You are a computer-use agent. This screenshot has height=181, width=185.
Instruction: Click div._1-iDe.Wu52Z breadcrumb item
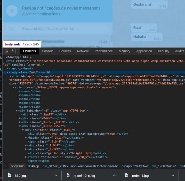point(164,166)
